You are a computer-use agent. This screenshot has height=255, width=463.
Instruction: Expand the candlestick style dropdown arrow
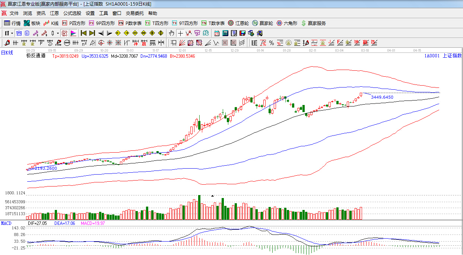(x=57, y=33)
